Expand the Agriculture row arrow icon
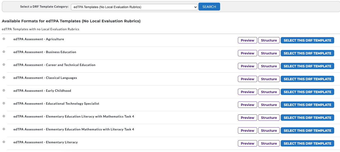The width and height of the screenshot is (340, 152). tap(4, 39)
